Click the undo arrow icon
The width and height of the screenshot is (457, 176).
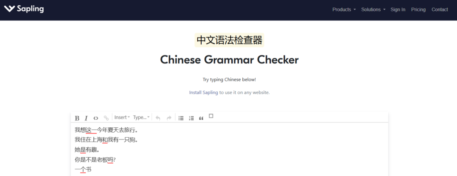[x=158, y=118]
